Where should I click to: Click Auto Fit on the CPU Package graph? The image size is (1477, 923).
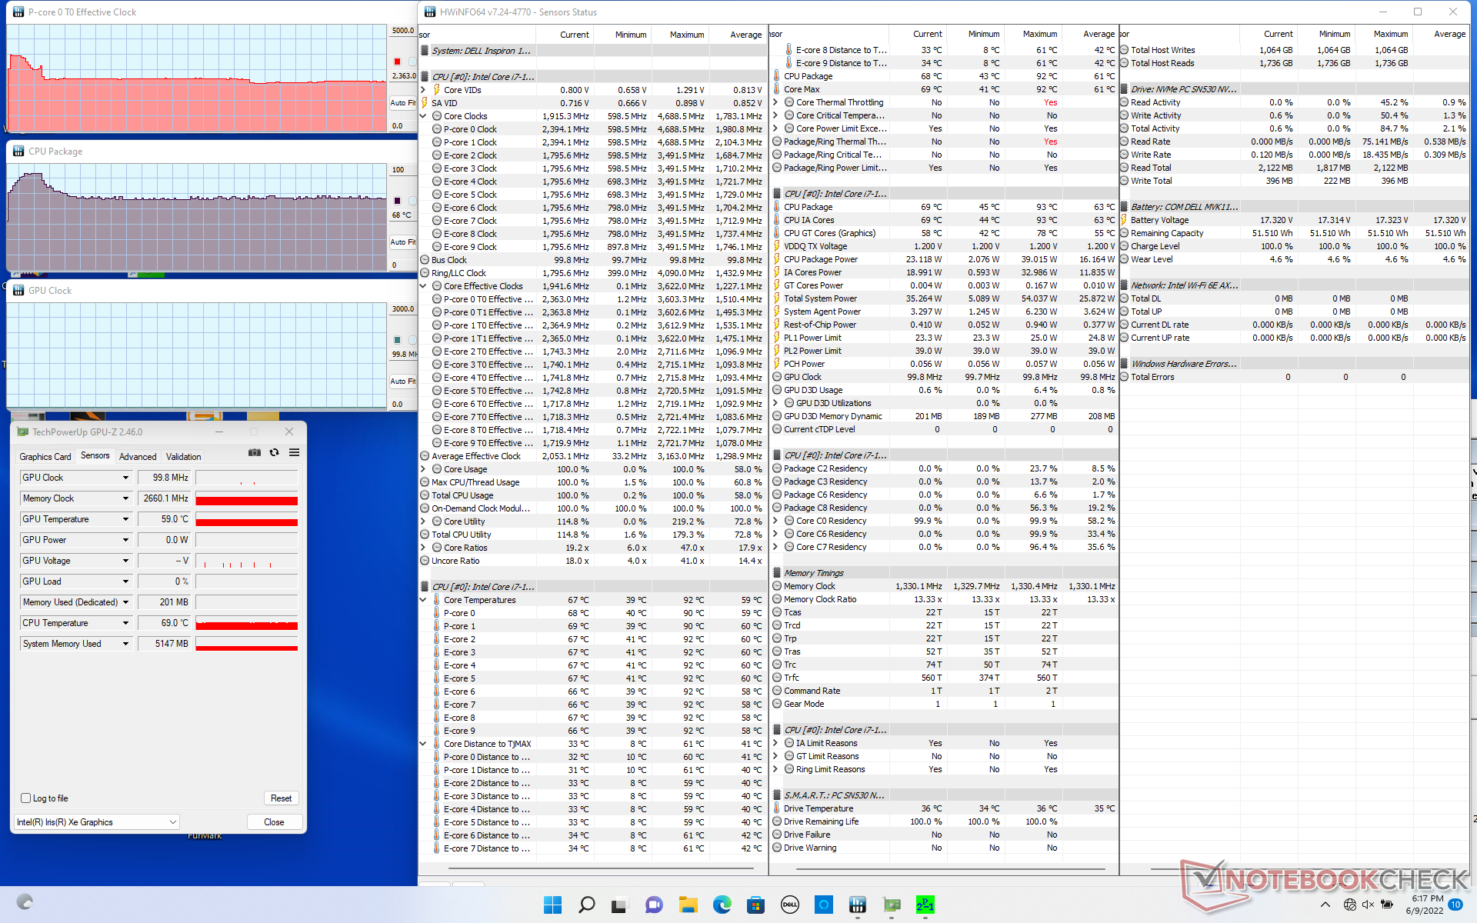pyautogui.click(x=402, y=242)
